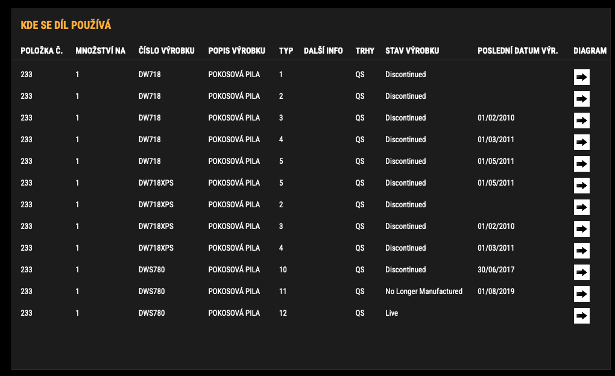Screen dimensions: 615x376
Task: Click date 01/03/2011 in the DW718 type 4 row
Action: [496, 140]
